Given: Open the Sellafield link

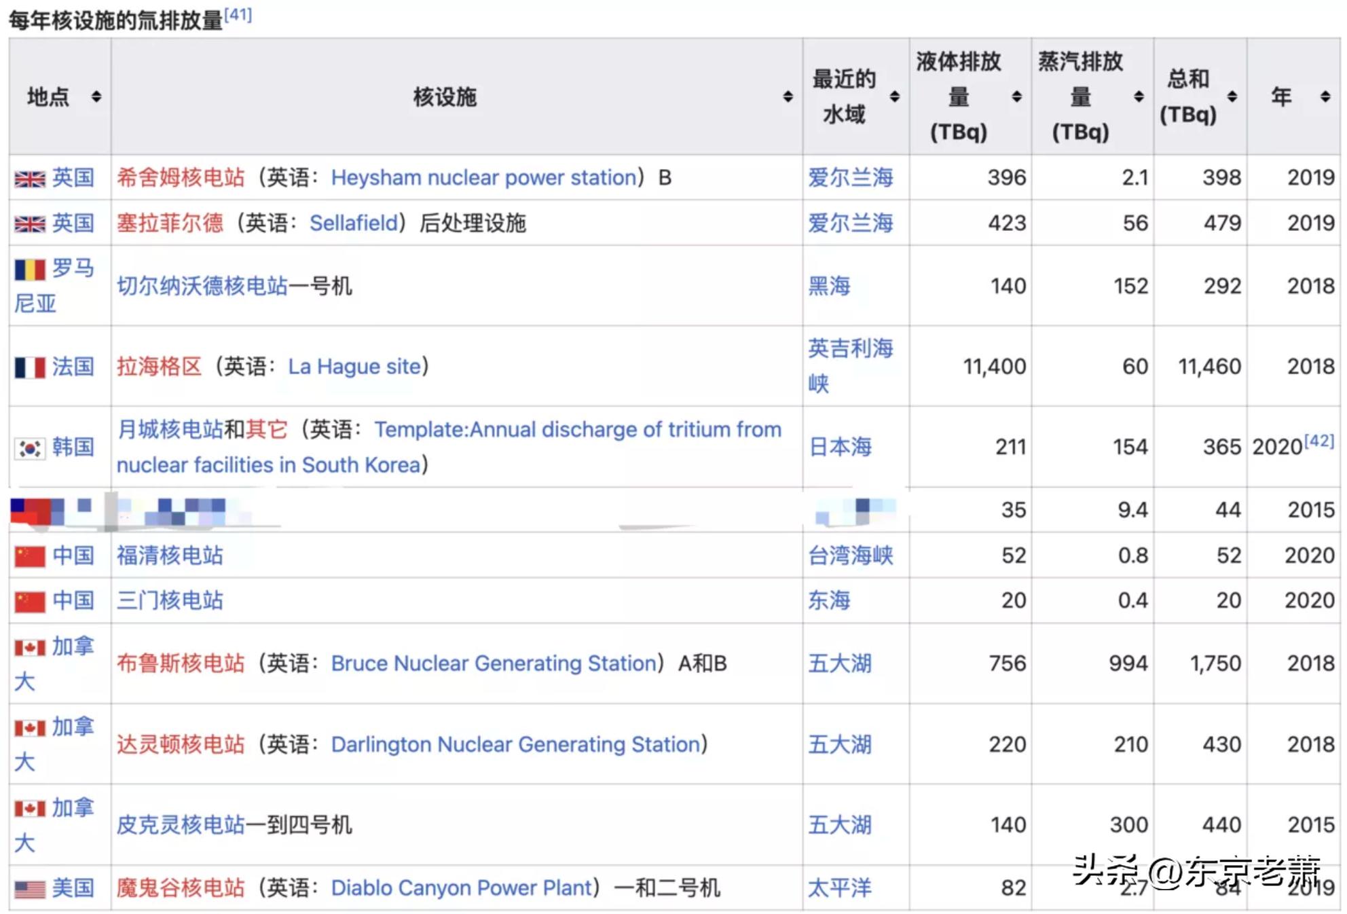Looking at the screenshot, I should (x=352, y=223).
